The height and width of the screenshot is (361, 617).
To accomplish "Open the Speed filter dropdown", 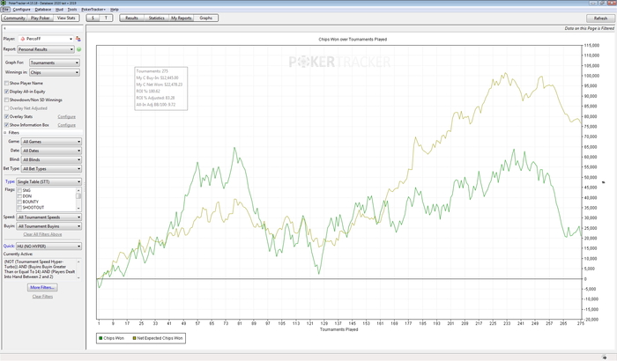I will (48, 217).
